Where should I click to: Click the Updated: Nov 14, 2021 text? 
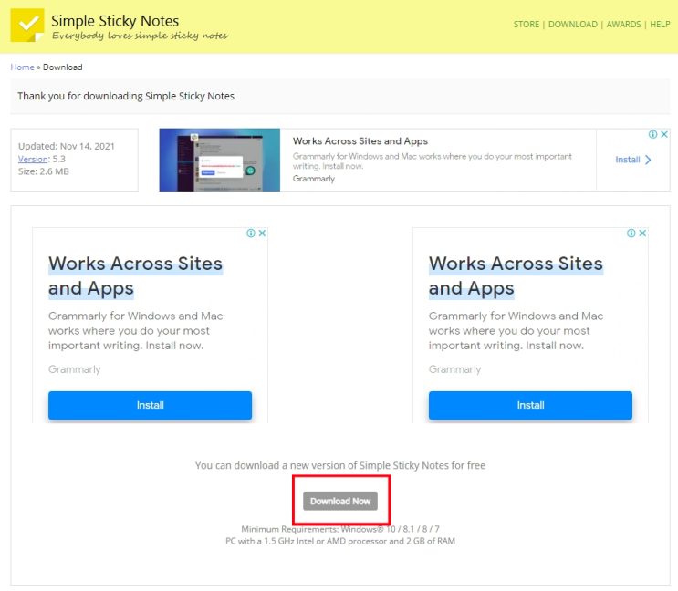point(67,146)
